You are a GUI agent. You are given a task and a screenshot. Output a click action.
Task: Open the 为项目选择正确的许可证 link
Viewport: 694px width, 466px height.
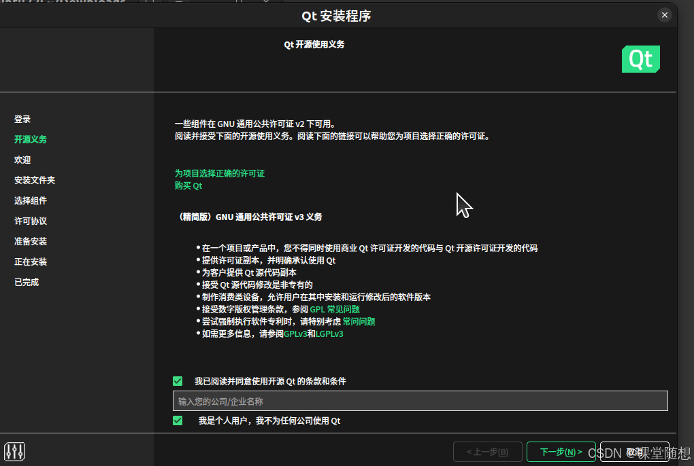click(220, 174)
